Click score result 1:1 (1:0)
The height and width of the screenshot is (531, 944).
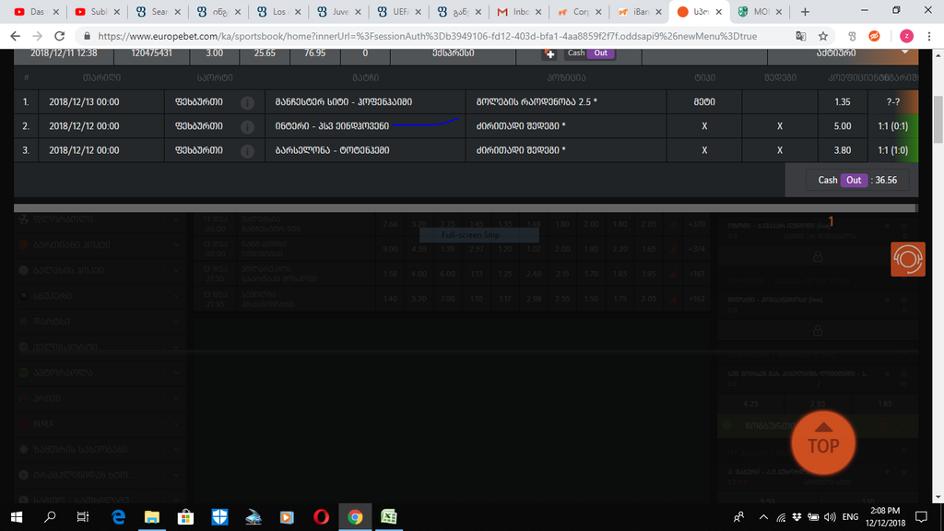(892, 150)
